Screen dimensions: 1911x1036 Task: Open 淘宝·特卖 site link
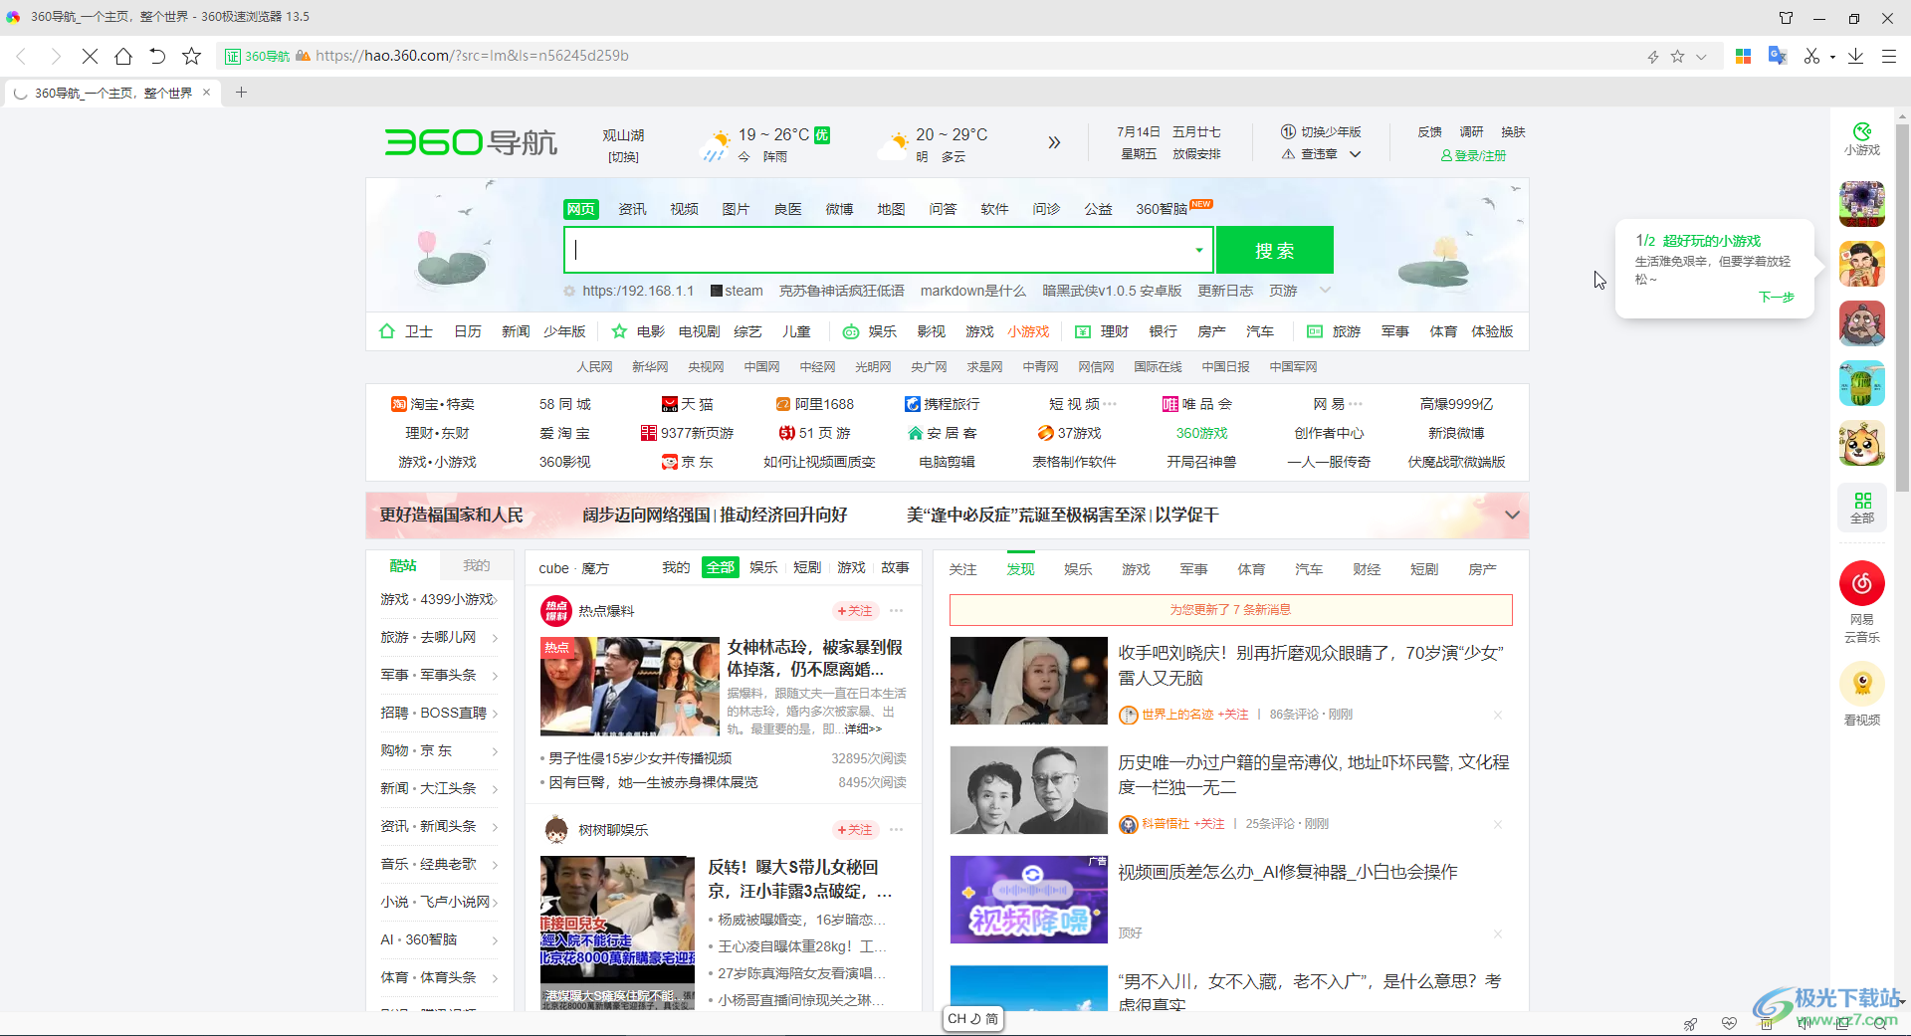pyautogui.click(x=433, y=404)
